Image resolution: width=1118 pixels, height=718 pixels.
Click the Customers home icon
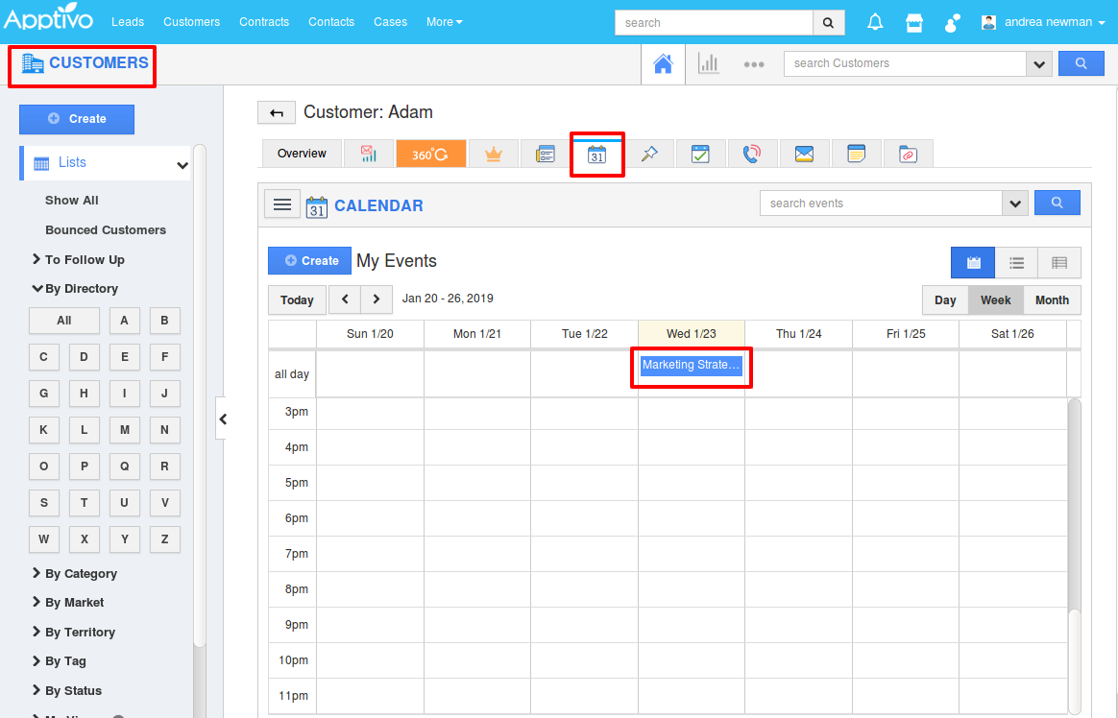coord(663,64)
